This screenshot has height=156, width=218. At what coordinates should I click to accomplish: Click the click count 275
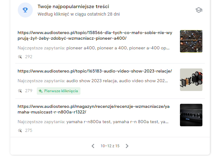[29, 130]
